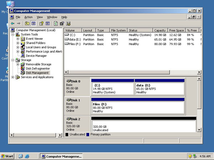This screenshot has height=160, width=214.
Task: Click the Forward arrow toolbar icon
Action: click(x=19, y=24)
